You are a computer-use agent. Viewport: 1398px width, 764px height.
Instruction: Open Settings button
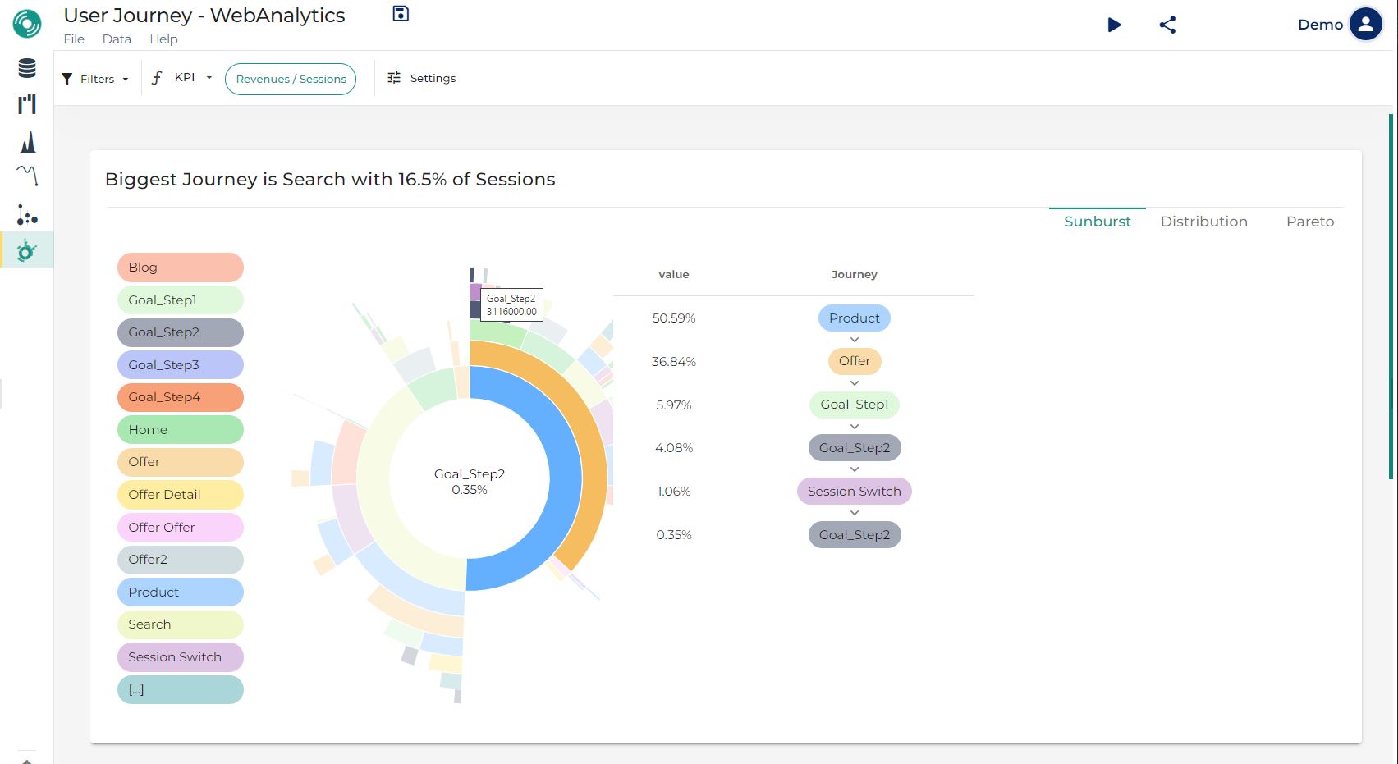pos(422,78)
